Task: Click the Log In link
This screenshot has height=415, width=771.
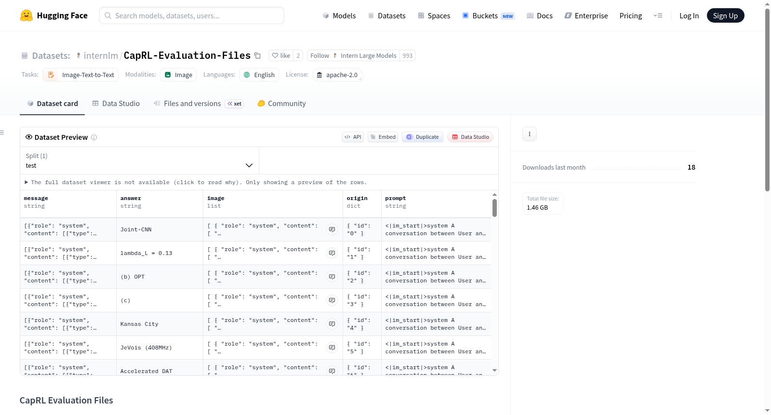Action: (689, 15)
